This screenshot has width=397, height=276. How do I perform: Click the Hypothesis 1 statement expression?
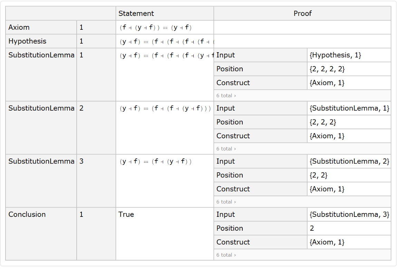(166, 42)
